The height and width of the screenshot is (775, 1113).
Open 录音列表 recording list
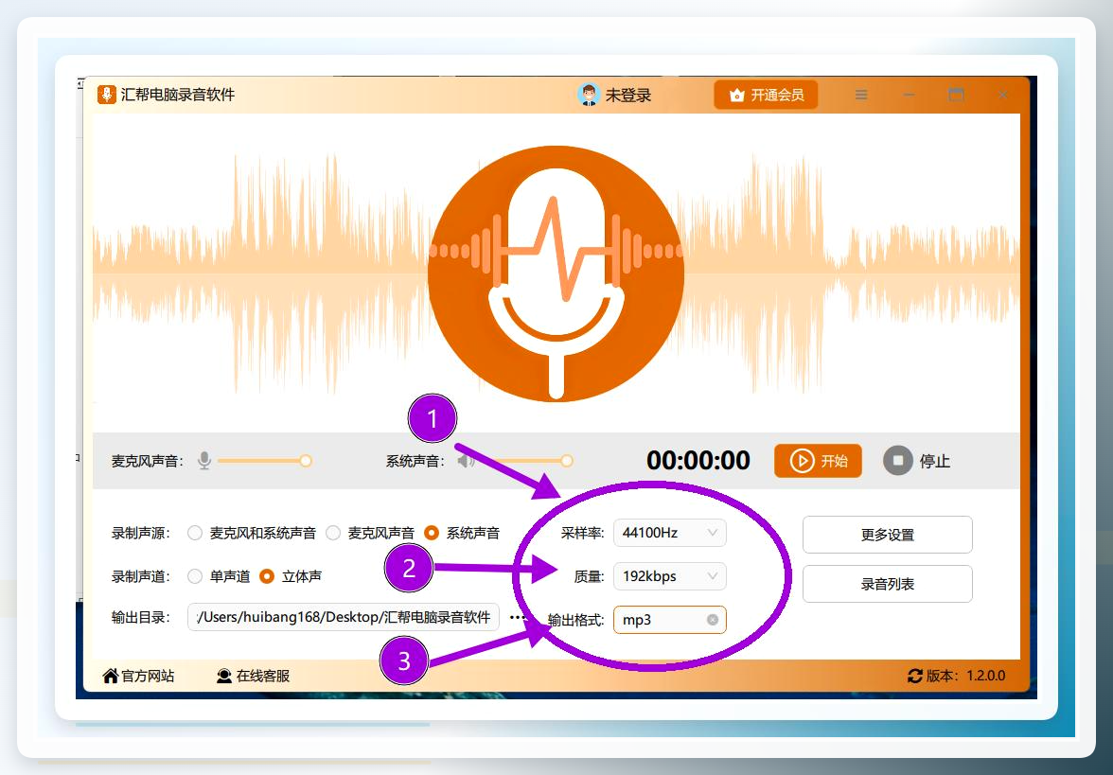[x=888, y=584]
